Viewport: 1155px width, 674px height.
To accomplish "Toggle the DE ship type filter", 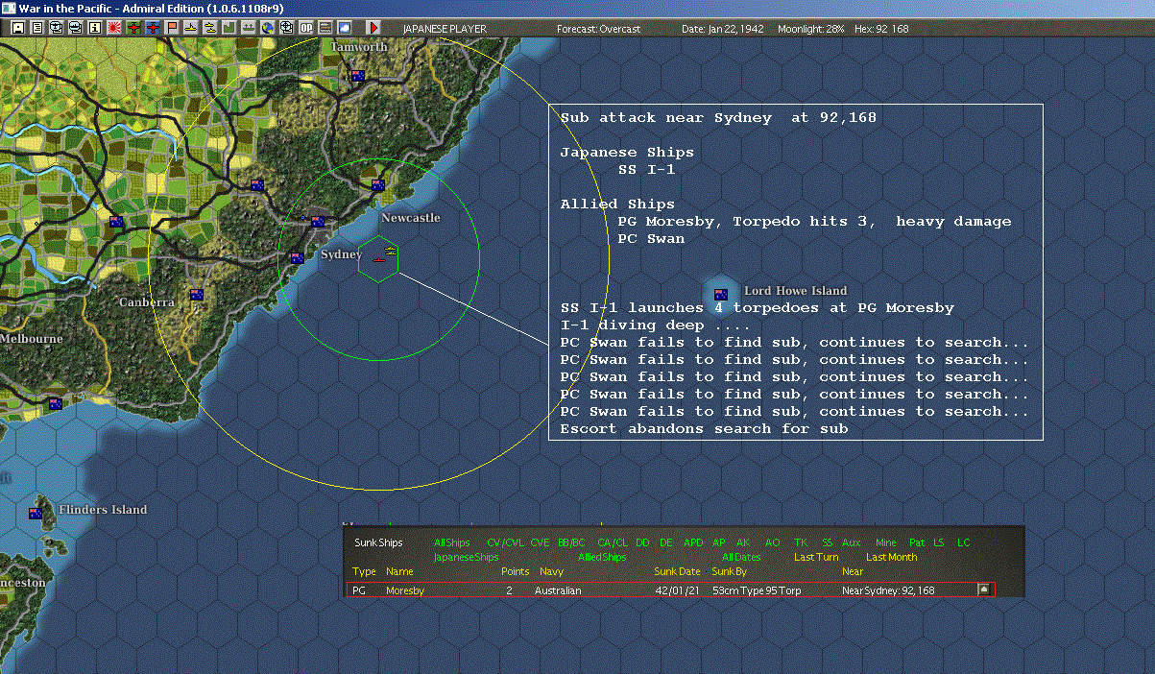I will 667,542.
